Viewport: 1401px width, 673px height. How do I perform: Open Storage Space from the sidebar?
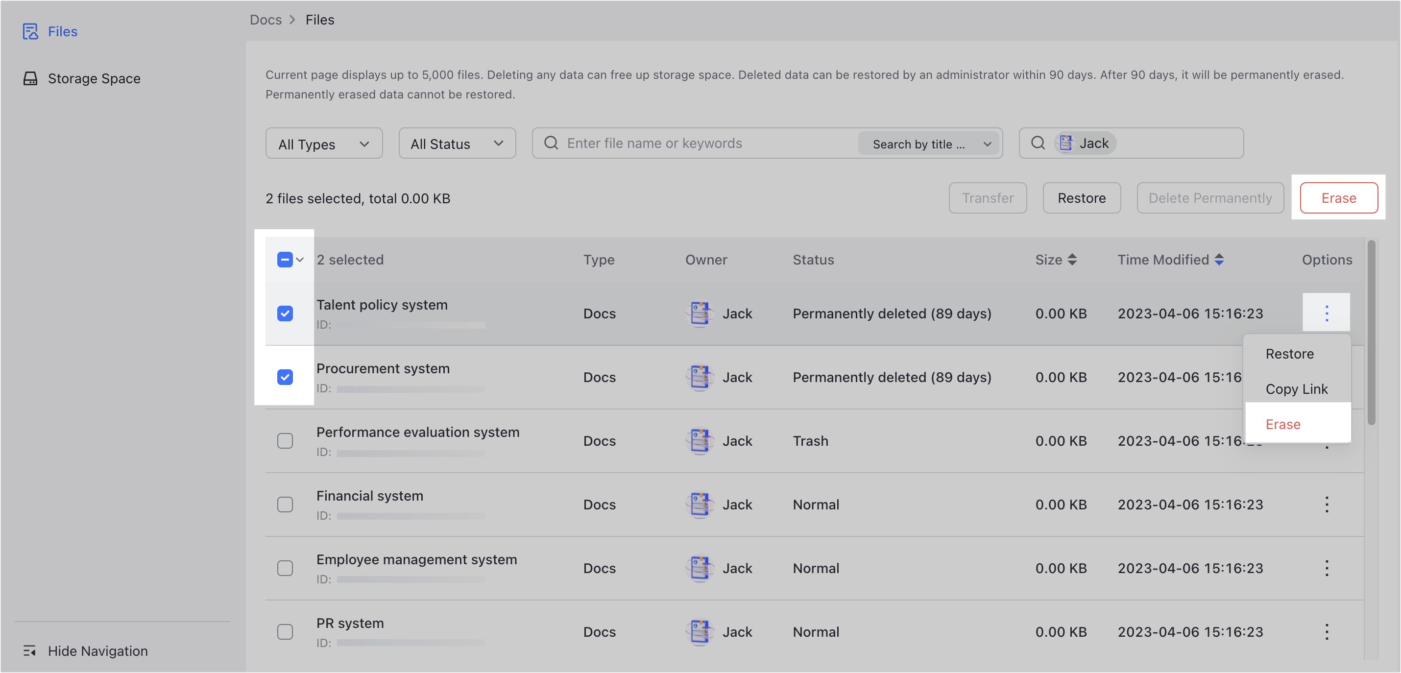94,78
